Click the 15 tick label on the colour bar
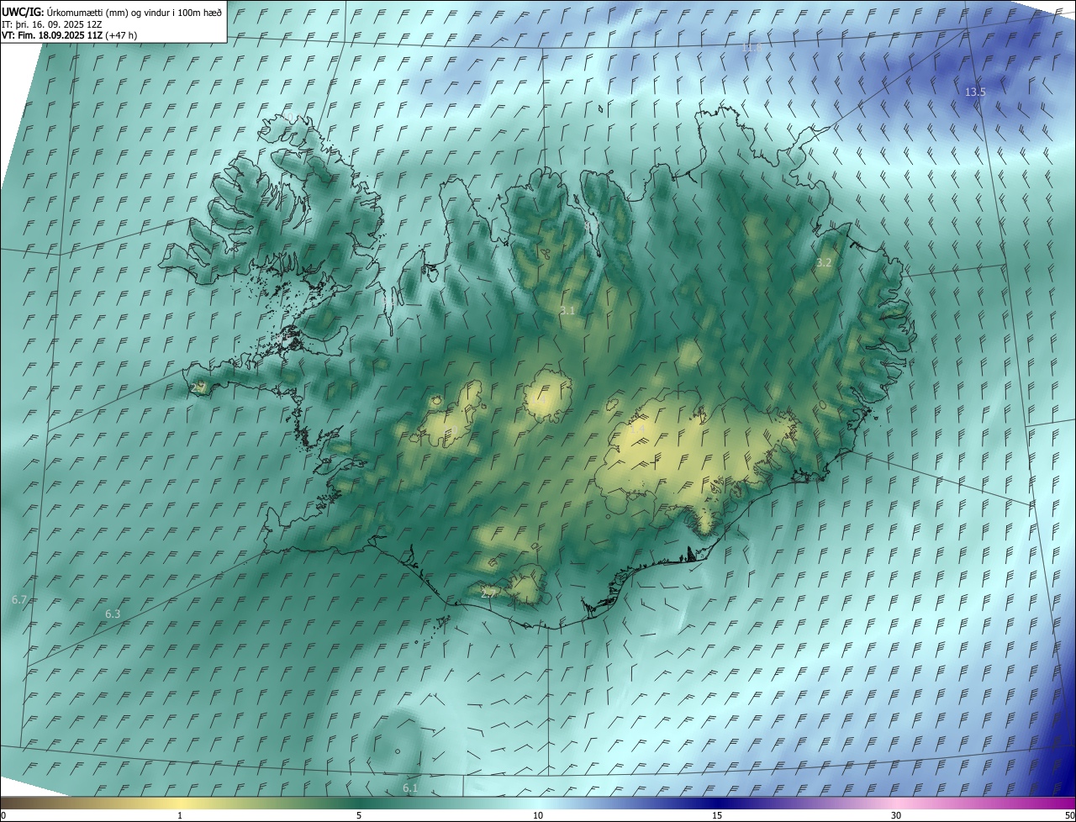The width and height of the screenshot is (1076, 822). [x=717, y=815]
